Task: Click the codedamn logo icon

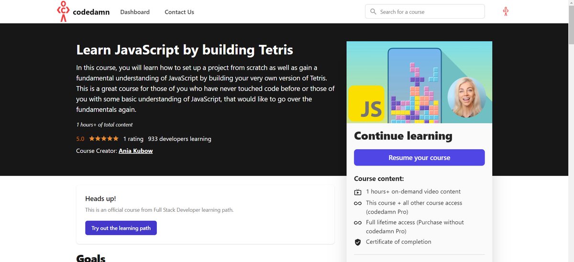Action: click(x=63, y=11)
